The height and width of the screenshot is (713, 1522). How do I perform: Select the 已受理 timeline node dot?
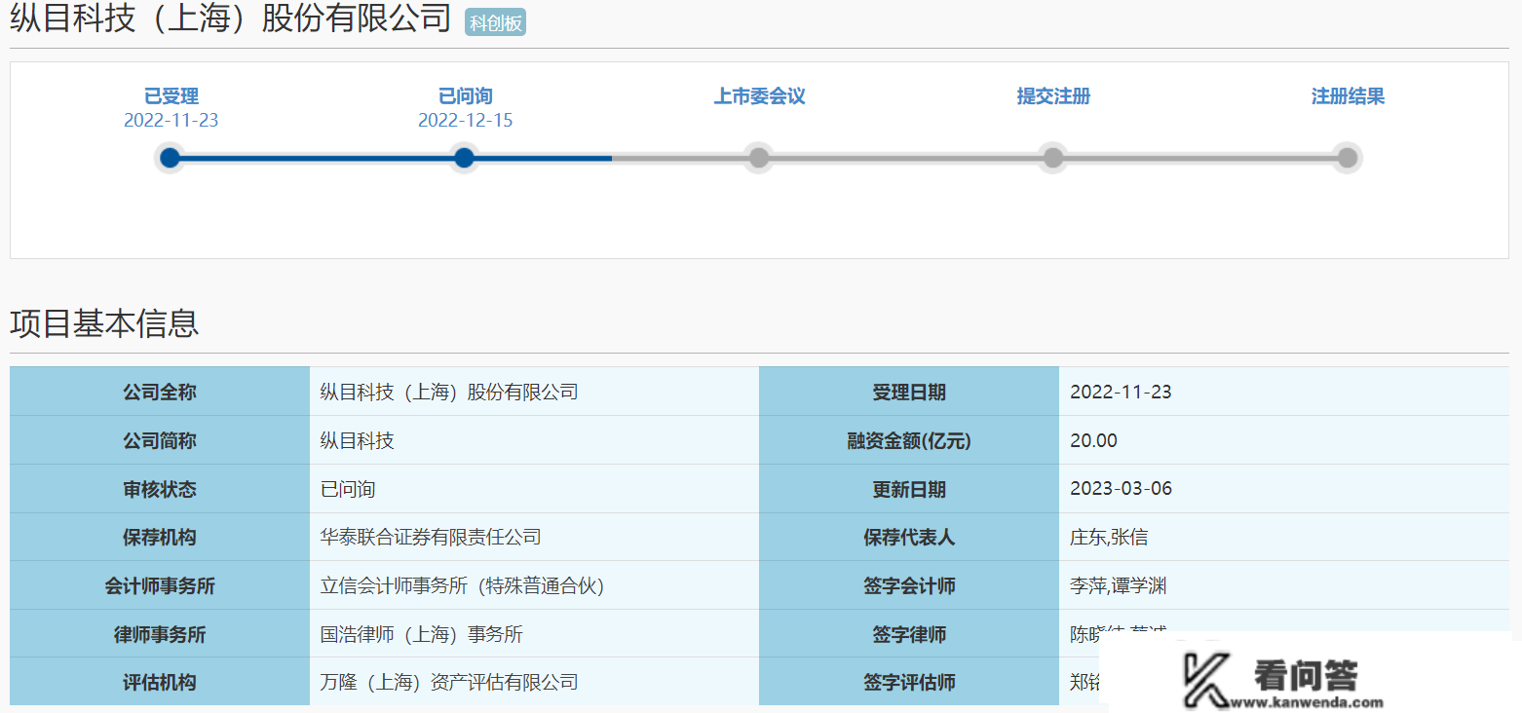point(171,158)
